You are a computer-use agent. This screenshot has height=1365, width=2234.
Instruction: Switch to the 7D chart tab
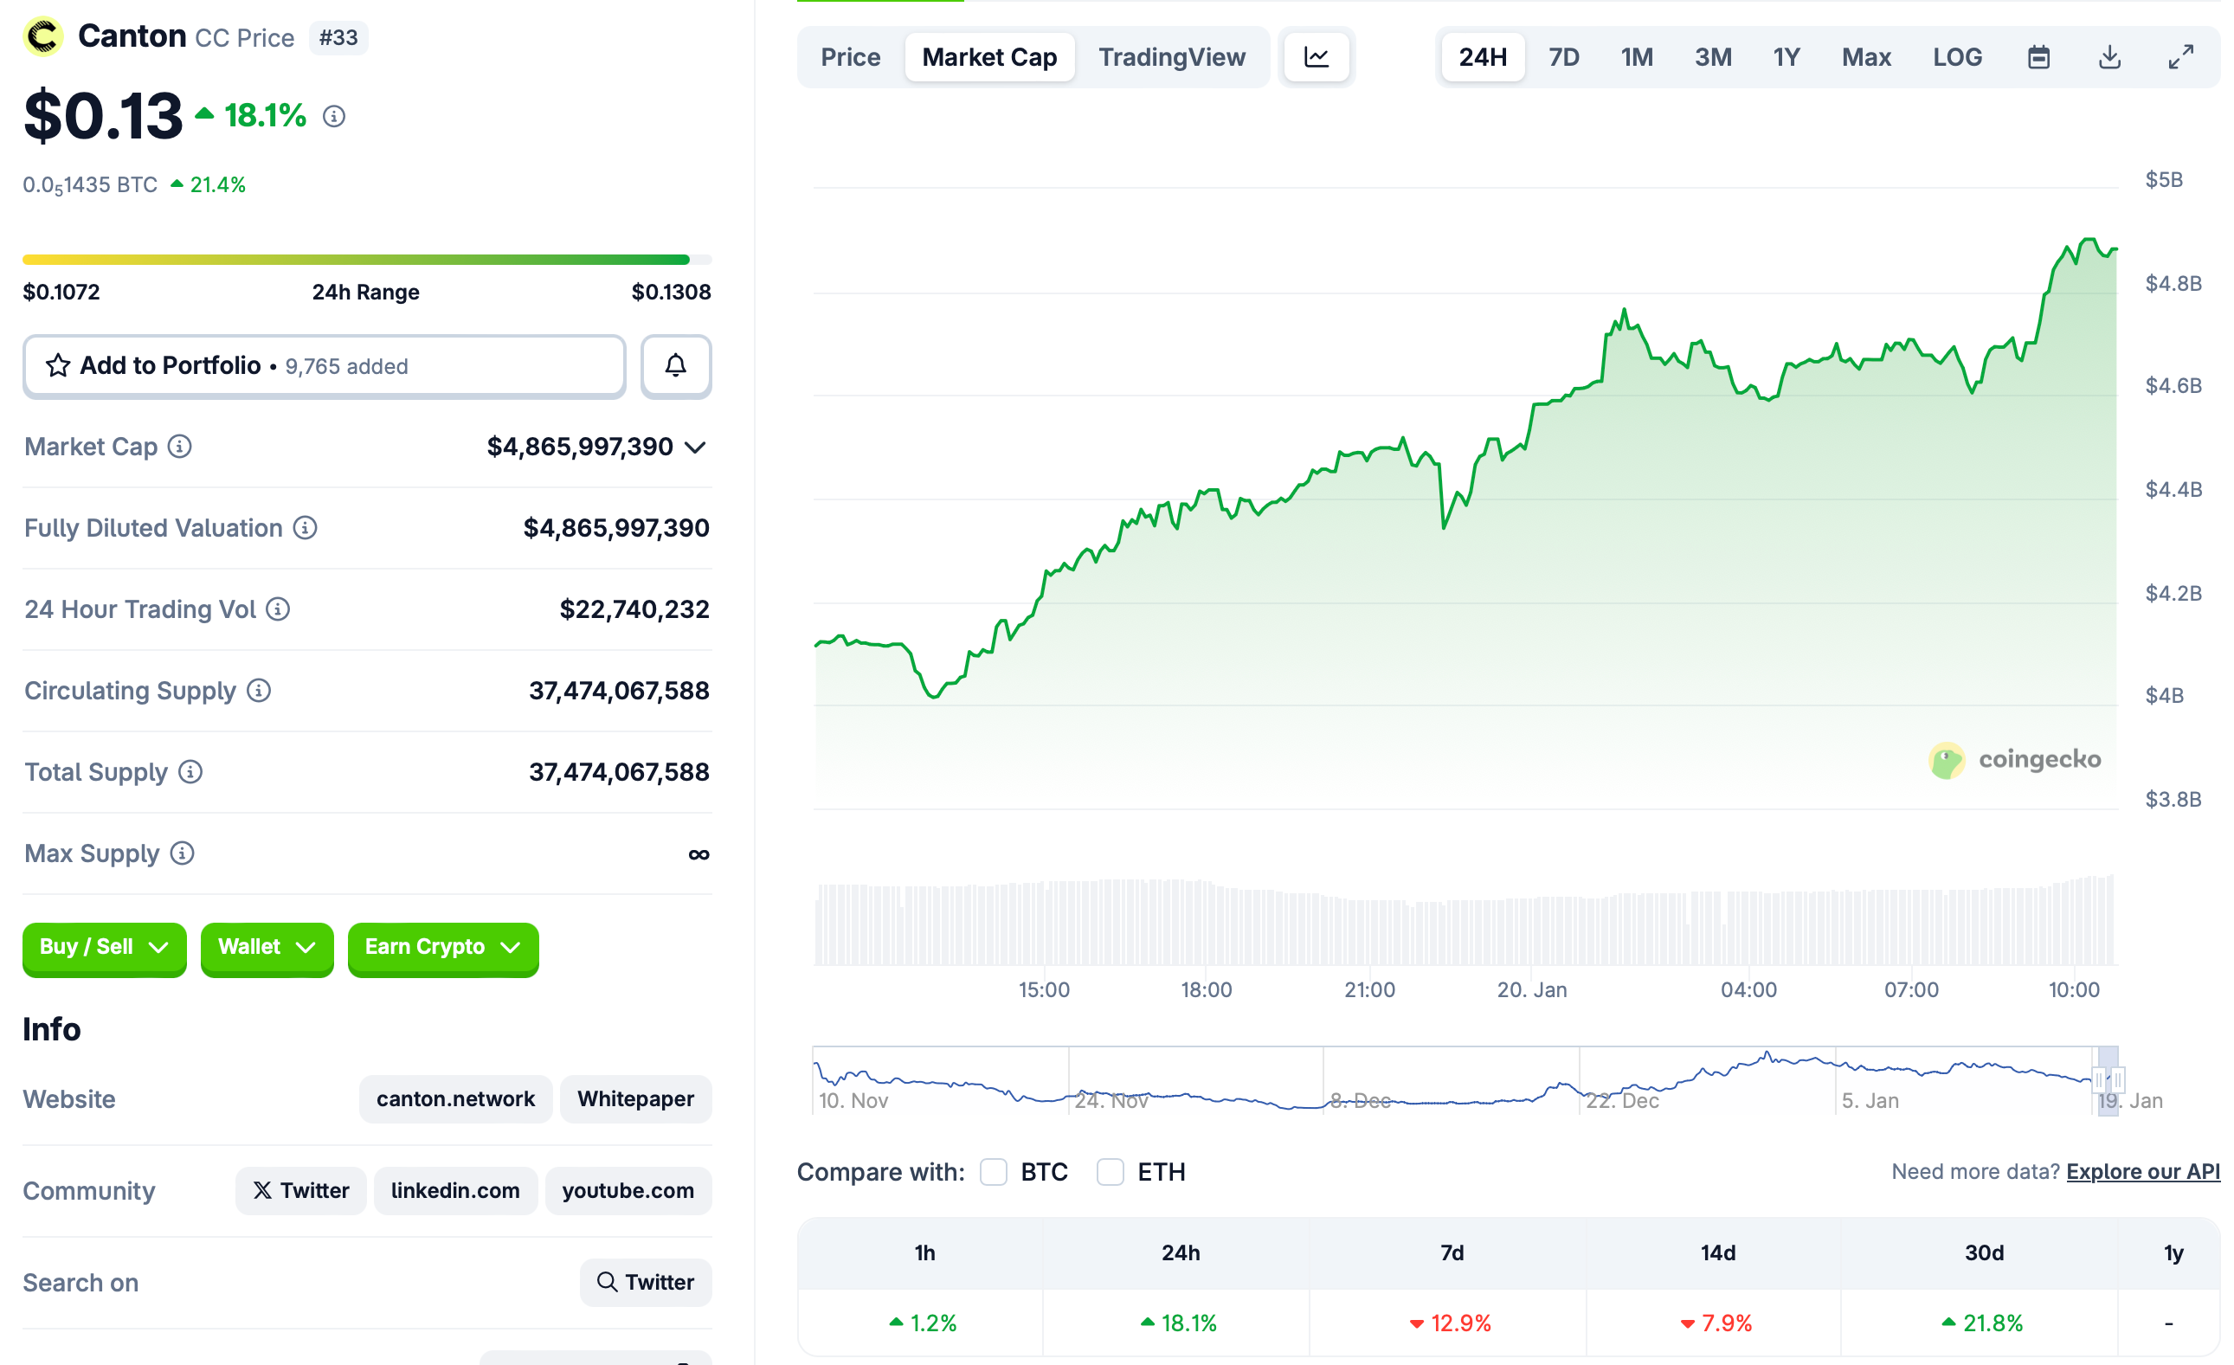[x=1564, y=56]
